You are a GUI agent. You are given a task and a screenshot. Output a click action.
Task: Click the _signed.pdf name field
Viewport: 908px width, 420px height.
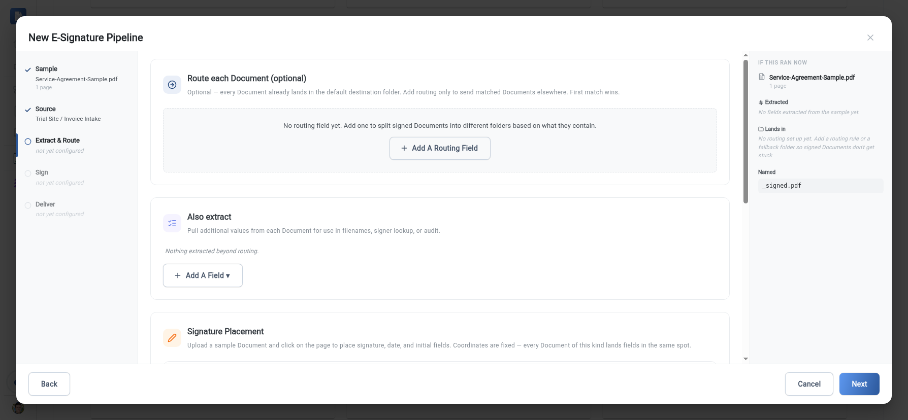point(821,186)
